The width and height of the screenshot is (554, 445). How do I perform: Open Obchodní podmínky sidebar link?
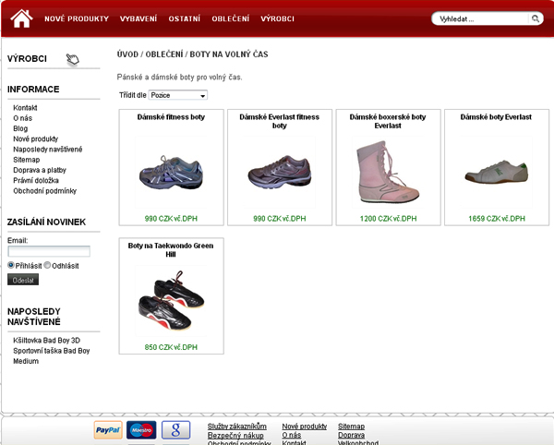pos(45,191)
